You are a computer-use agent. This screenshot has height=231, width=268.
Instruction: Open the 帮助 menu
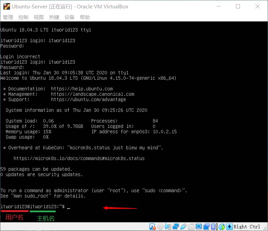click(85, 17)
